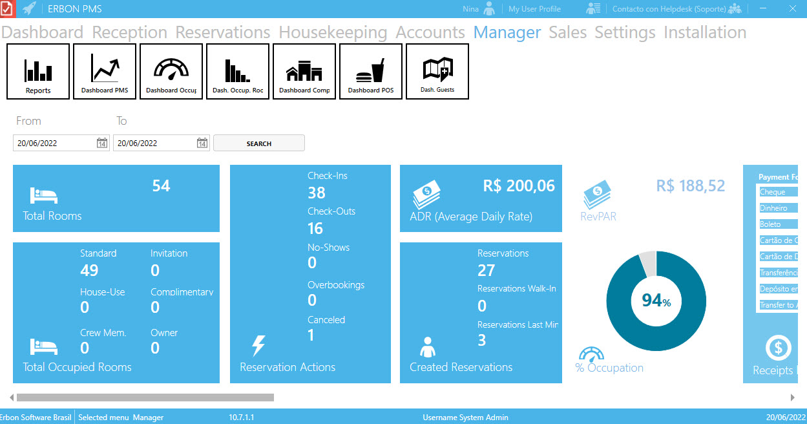Image resolution: width=807 pixels, height=424 pixels.
Task: Open the From date calendar picker
Action: (102, 143)
